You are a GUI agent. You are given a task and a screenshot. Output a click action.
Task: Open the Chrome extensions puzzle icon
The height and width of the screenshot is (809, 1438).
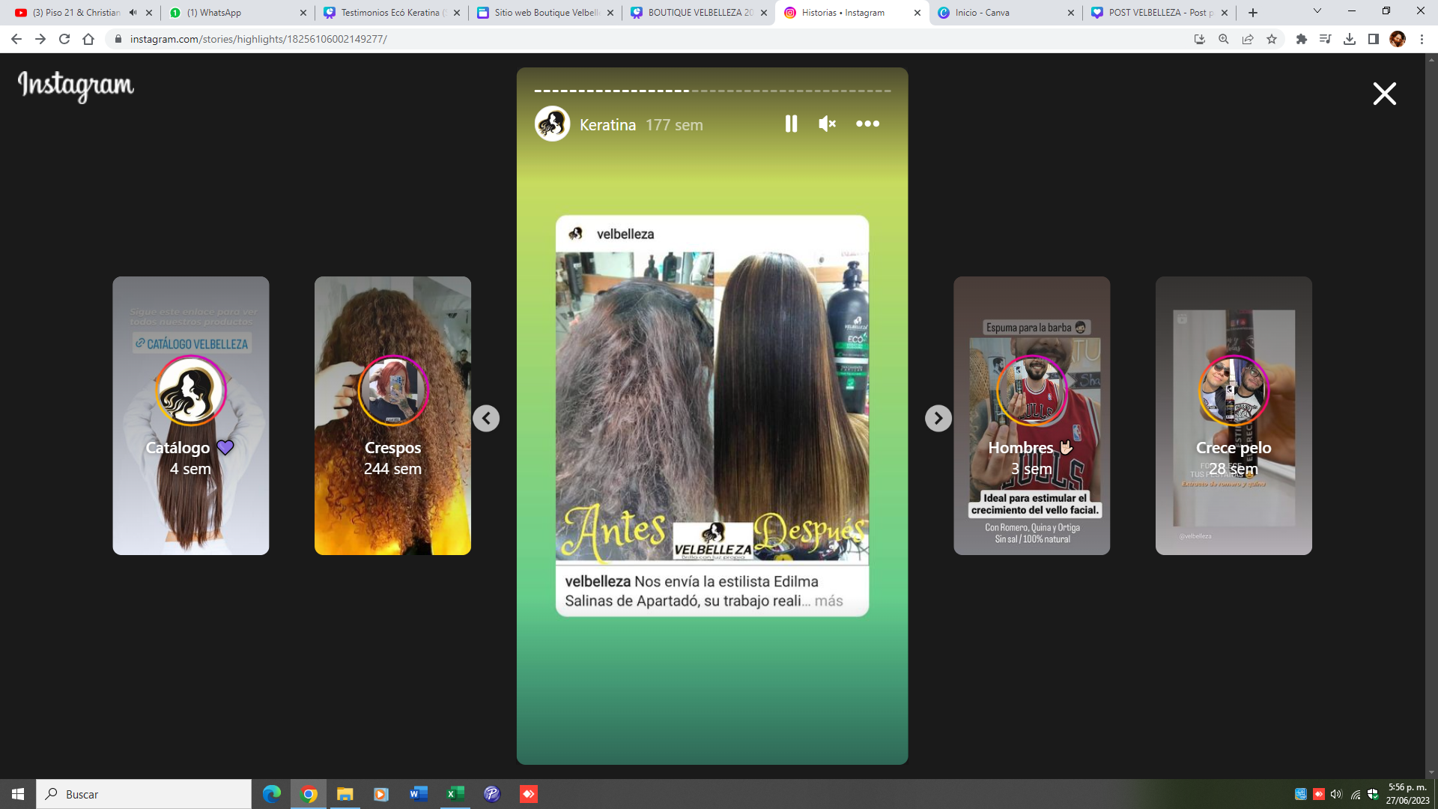[1302, 39]
